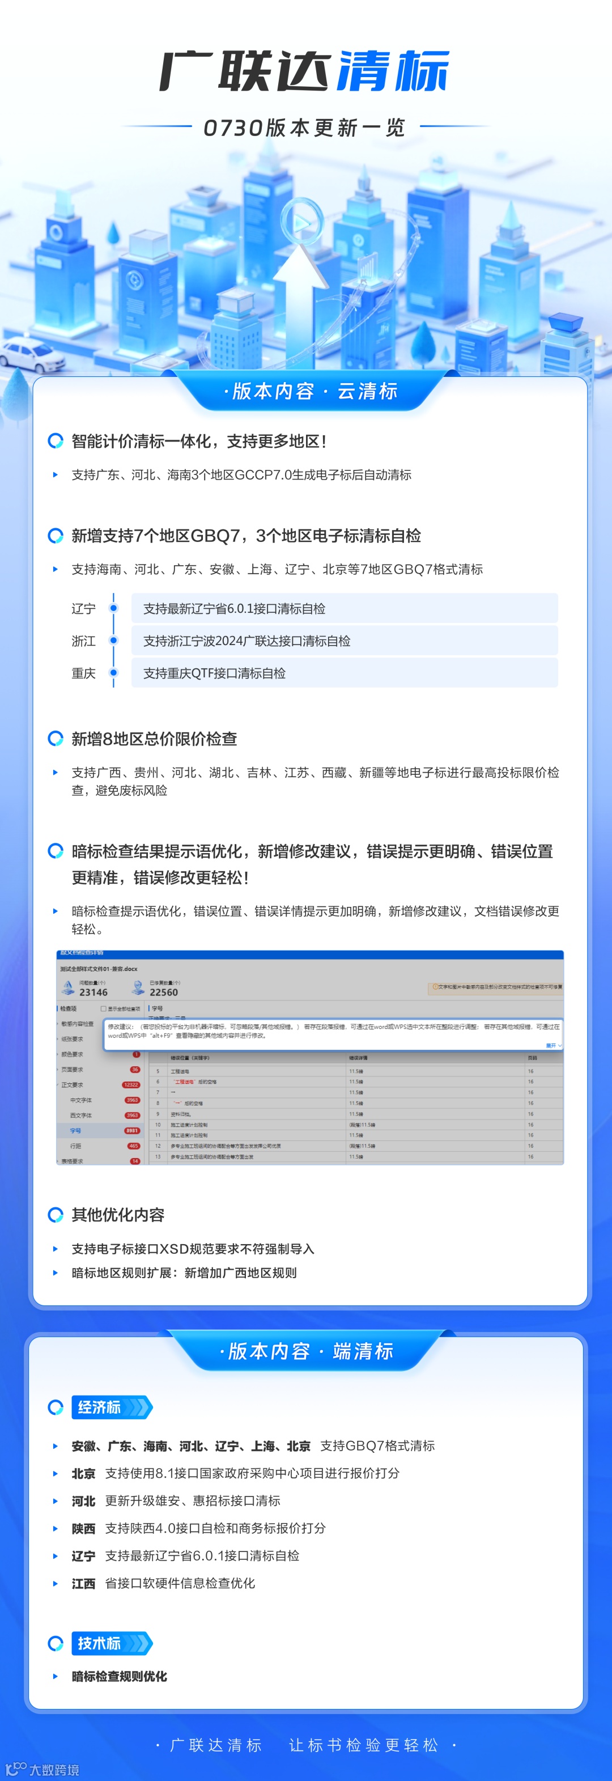Click the 暗标检查规则优化 bullet
The width and height of the screenshot is (612, 1781).
point(119,1676)
